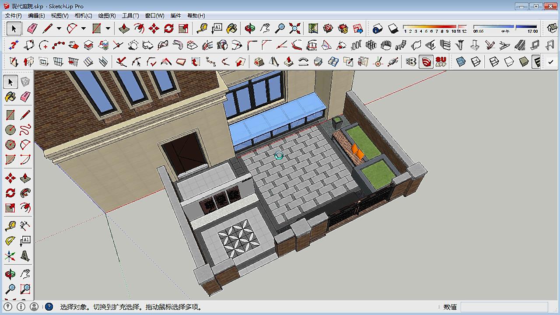This screenshot has height=315, width=560.
Task: Click the Zoom Extents icon
Action: coord(295,29)
